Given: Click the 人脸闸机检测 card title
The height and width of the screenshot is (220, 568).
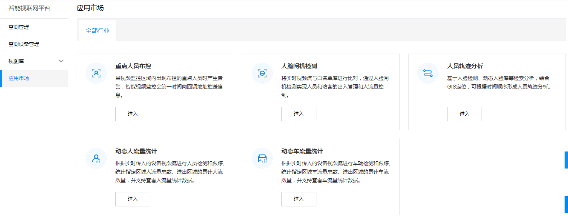Looking at the screenshot, I should pyautogui.click(x=299, y=66).
